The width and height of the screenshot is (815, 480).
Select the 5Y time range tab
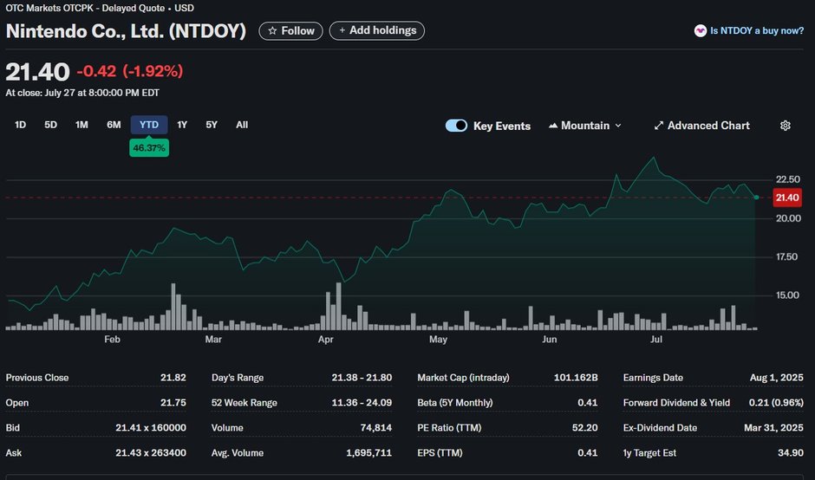[x=212, y=125]
